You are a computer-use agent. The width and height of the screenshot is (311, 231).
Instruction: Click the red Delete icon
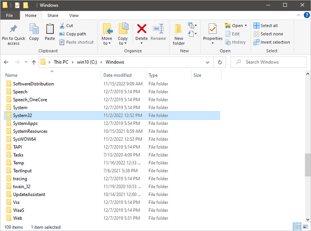click(x=142, y=29)
